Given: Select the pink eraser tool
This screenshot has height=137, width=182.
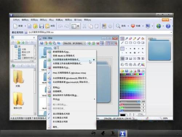Looking at the screenshot, I should click(x=130, y=39).
